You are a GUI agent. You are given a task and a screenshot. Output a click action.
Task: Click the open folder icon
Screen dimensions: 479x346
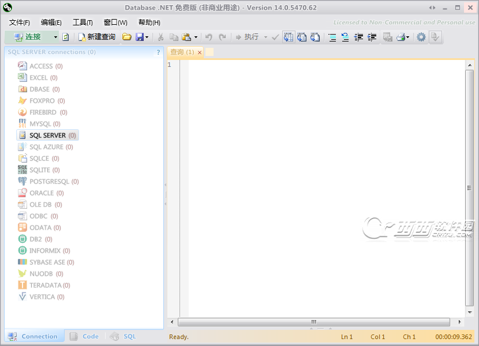[126, 37]
